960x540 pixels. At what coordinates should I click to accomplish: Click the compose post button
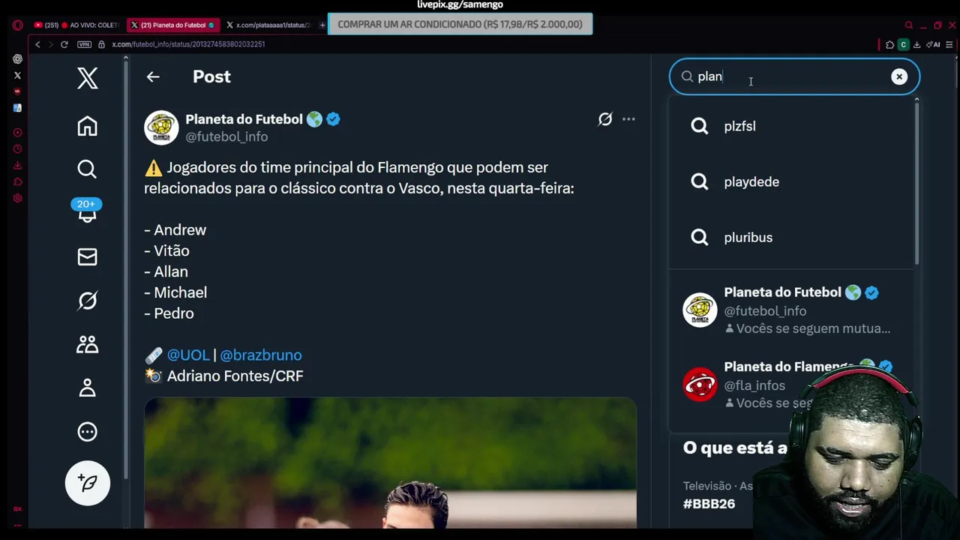click(87, 483)
